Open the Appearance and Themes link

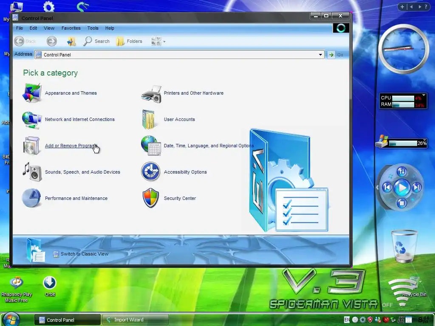(x=71, y=93)
